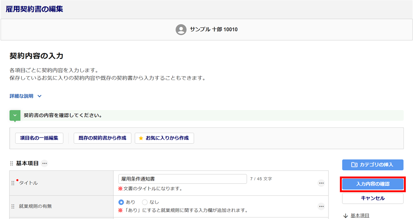
Task: Click the drag handle on the タイトル row
Action: point(13,183)
